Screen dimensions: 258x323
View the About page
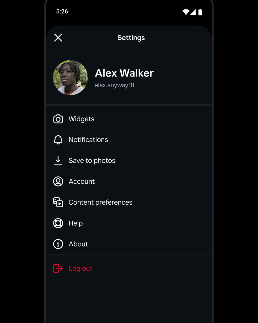point(78,244)
